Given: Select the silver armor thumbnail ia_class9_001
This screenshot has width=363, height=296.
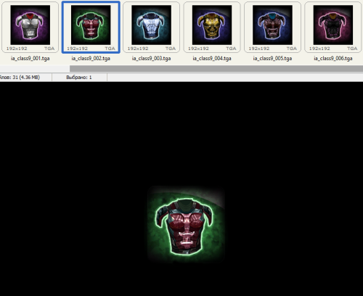Looking at the screenshot, I should click(30, 25).
